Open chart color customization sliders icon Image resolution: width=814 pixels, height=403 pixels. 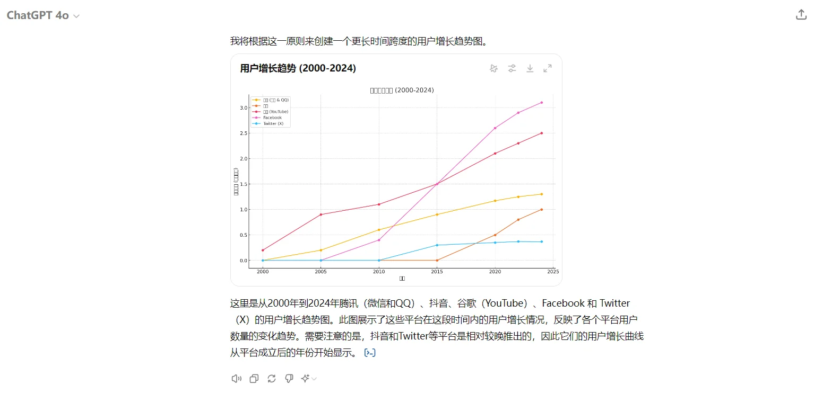click(512, 68)
